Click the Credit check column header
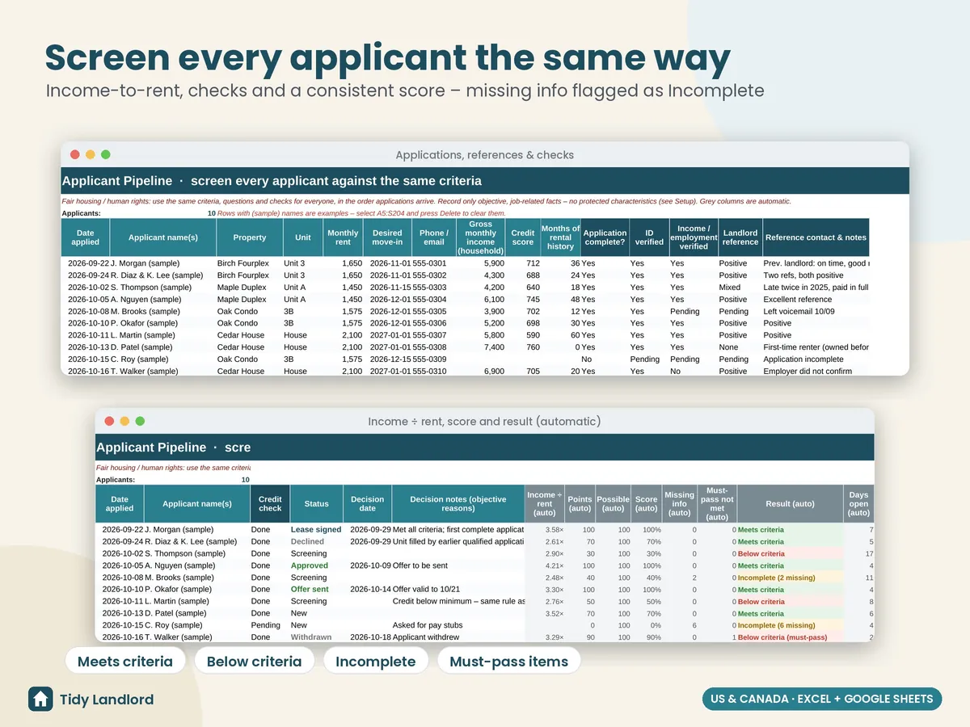The height and width of the screenshot is (727, 970). (270, 503)
